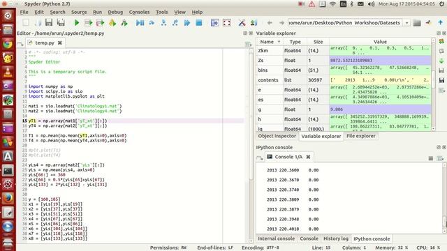Switch to the File explorer tab

click(x=361, y=136)
